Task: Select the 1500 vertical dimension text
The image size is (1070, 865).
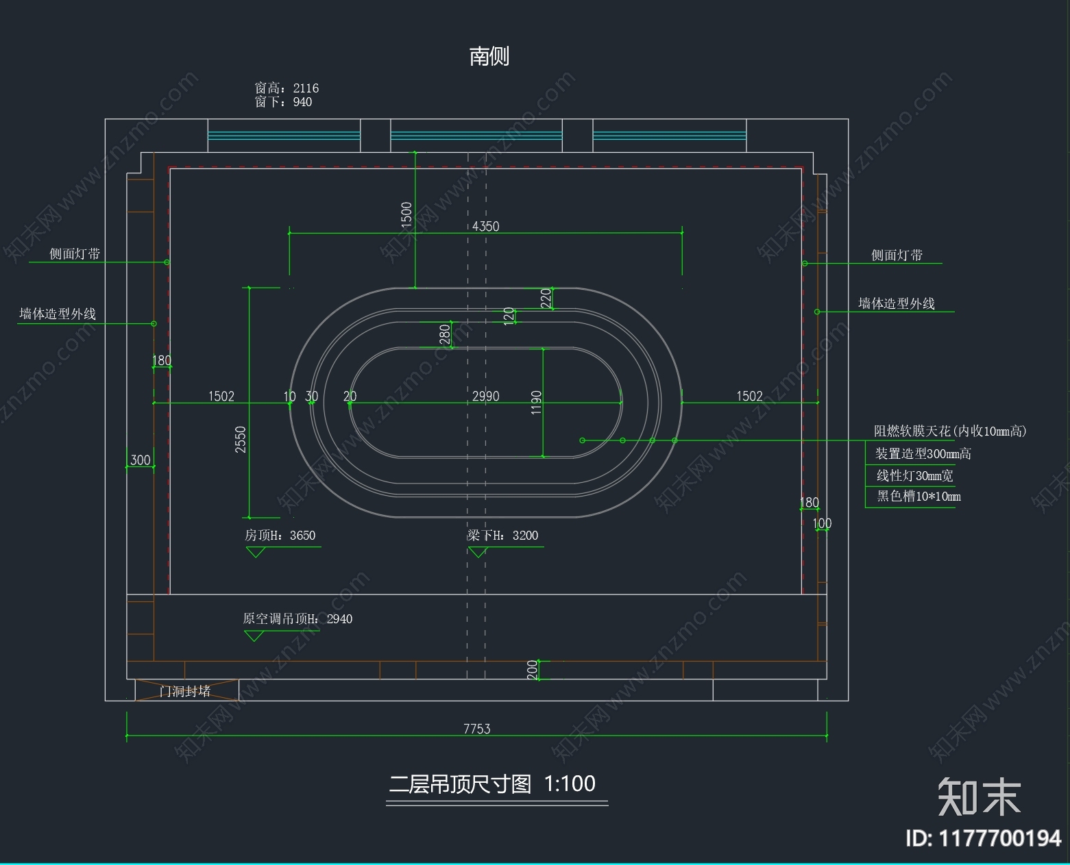Action: (x=406, y=214)
